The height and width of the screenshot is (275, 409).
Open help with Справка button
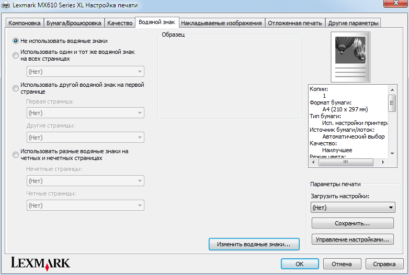384,264
